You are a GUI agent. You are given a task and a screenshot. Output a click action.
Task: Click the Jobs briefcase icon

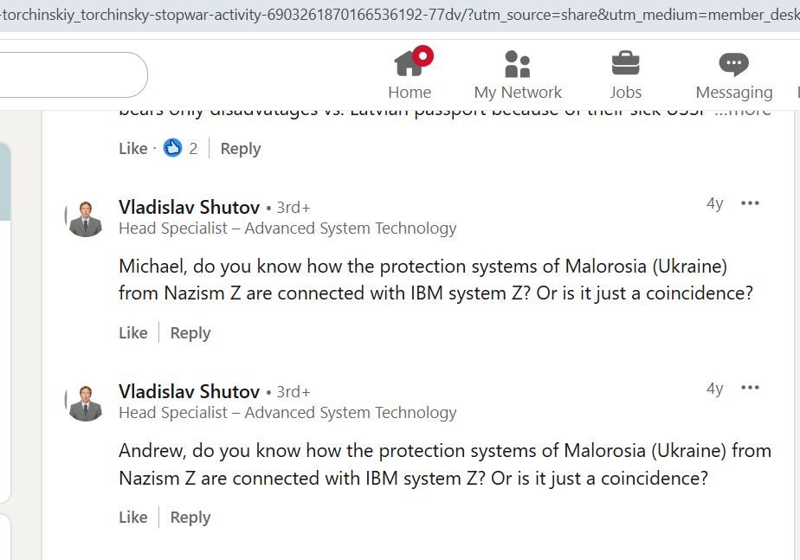tap(625, 64)
